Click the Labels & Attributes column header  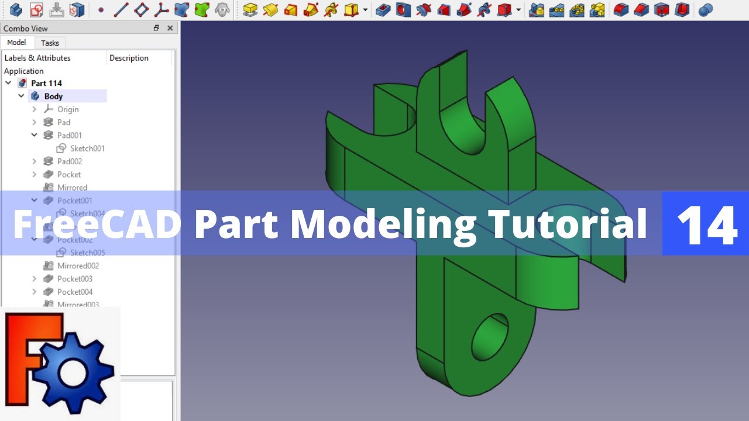[37, 58]
